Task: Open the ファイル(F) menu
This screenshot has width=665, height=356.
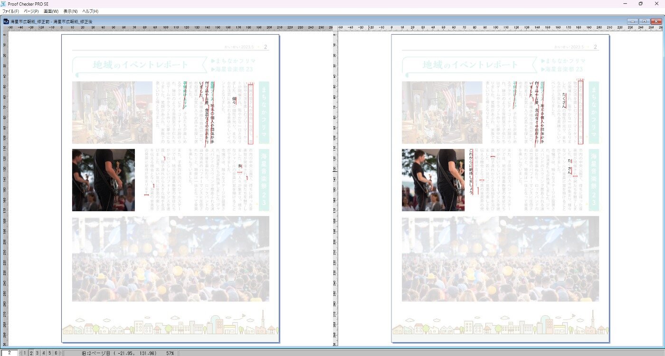Action: [10, 11]
